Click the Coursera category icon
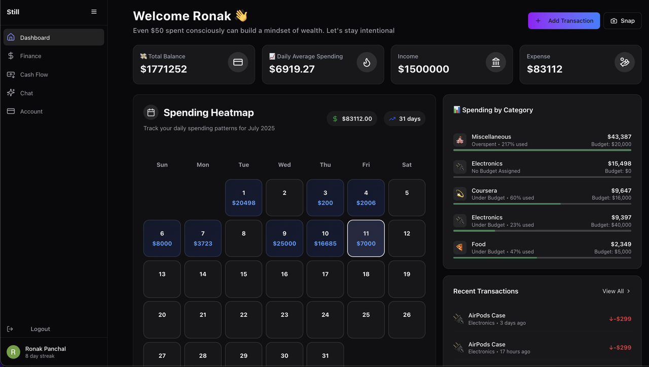649x367 pixels. pos(460,194)
